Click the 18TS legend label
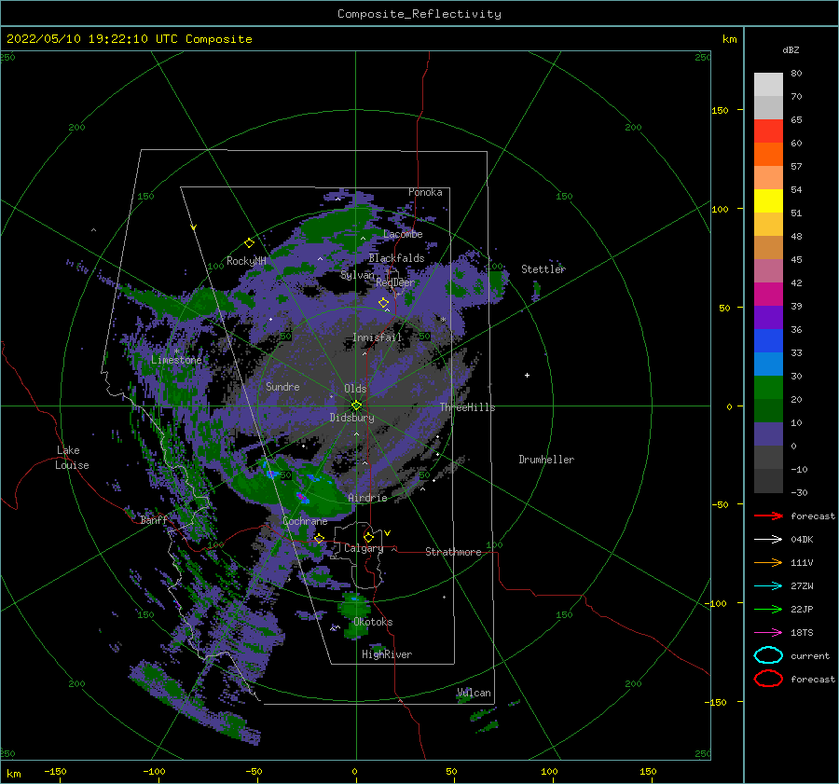 click(x=802, y=633)
